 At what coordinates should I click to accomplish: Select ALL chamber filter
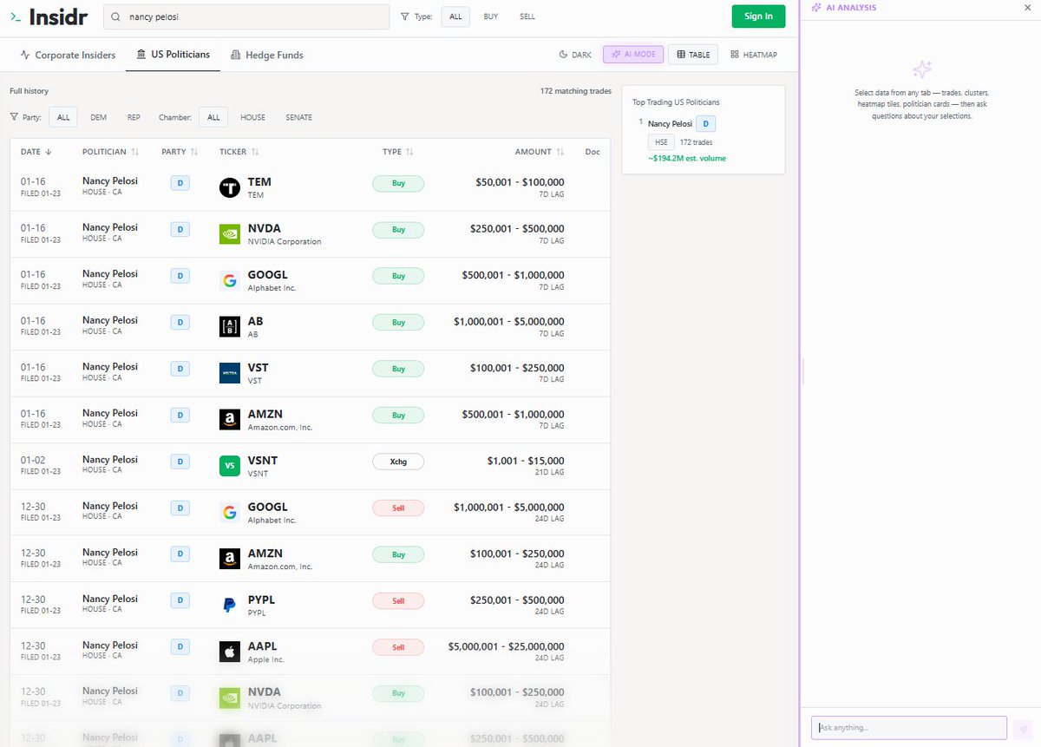(x=213, y=117)
